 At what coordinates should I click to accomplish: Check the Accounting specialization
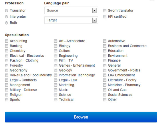pos(7,41)
